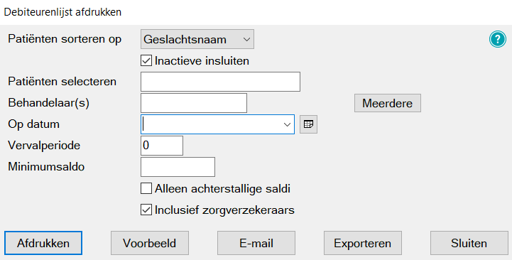Open the calendar picker beside Op datum

pyautogui.click(x=308, y=124)
